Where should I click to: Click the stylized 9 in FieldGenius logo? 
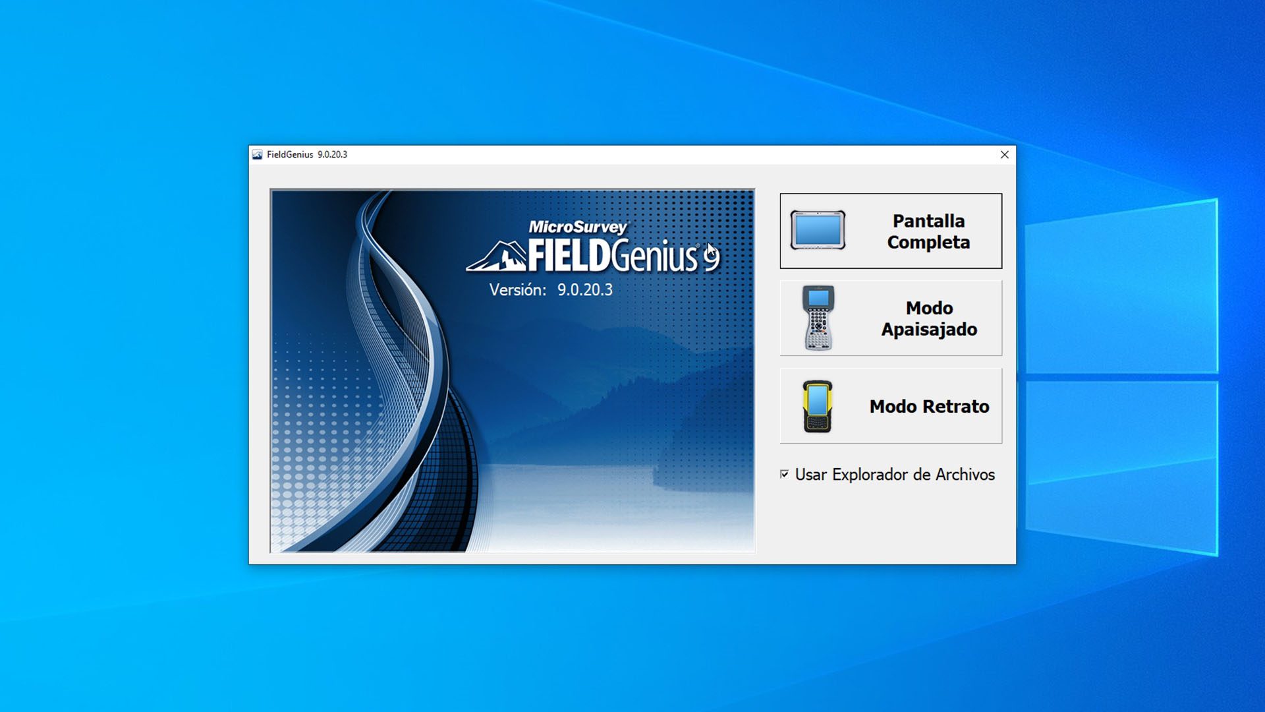point(711,258)
